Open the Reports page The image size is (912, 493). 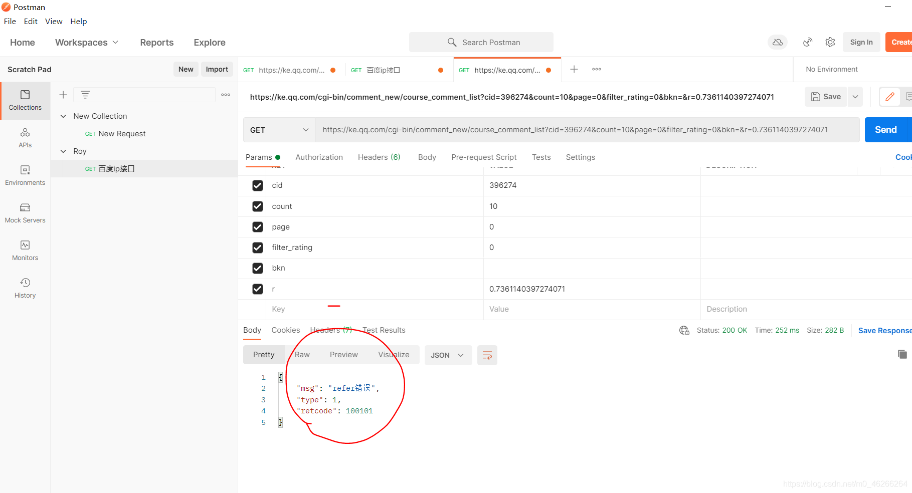pyautogui.click(x=157, y=43)
